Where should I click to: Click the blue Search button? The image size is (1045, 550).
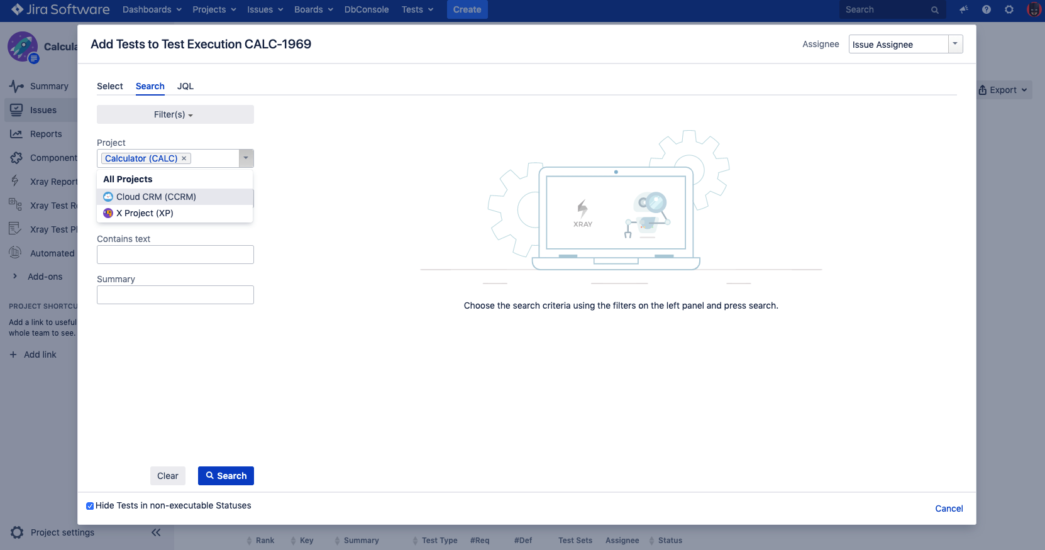[x=226, y=476]
